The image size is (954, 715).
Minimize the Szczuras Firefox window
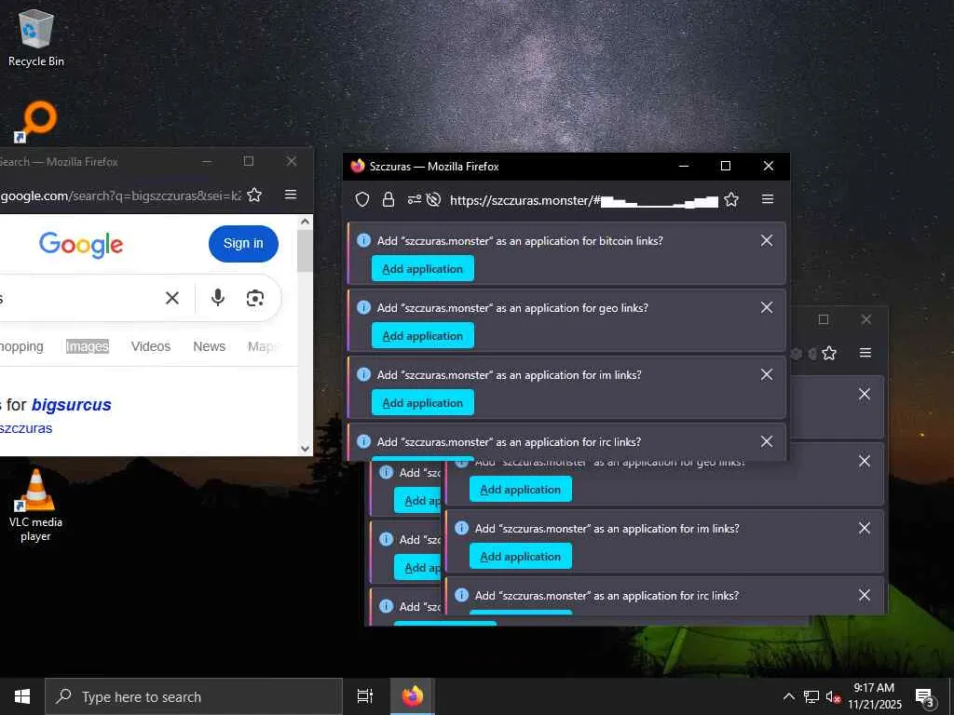tap(684, 166)
